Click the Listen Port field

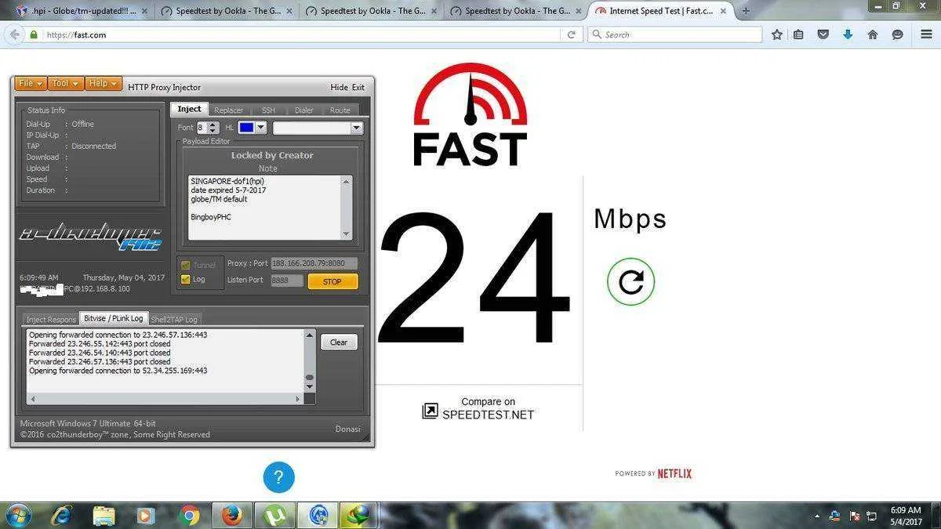[287, 280]
